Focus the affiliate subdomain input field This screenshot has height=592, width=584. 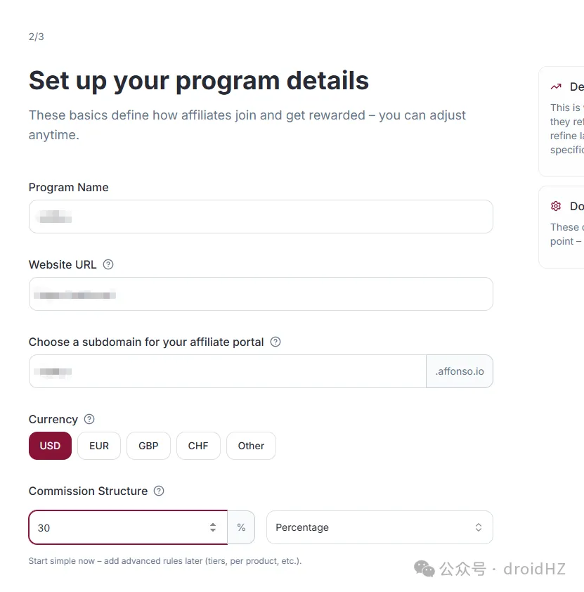point(227,371)
